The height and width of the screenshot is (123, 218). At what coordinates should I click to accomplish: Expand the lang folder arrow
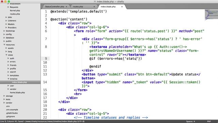[x=6, y=52]
